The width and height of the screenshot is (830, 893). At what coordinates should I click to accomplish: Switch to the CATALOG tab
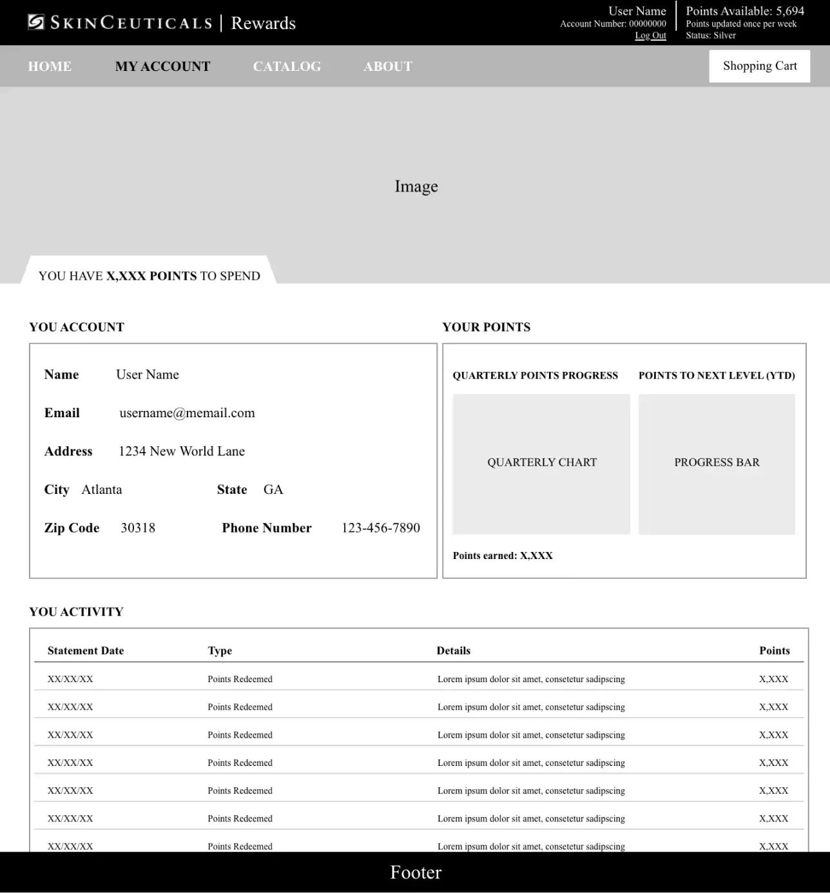pyautogui.click(x=287, y=66)
